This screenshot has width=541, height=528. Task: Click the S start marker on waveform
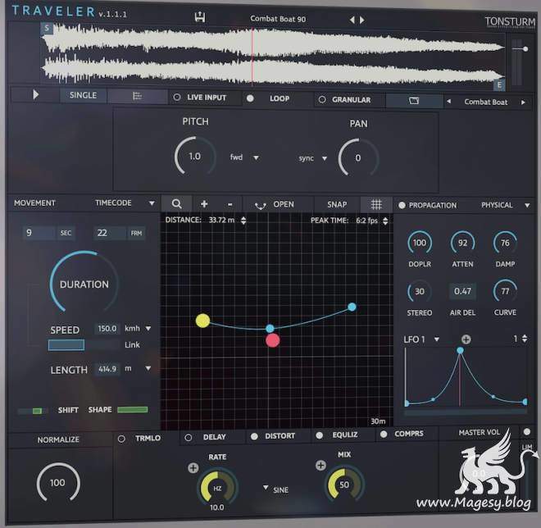[x=47, y=29]
